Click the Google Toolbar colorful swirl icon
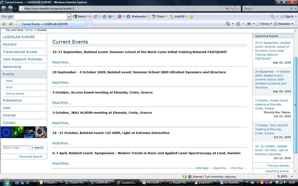Viewport: 298px width, 186px height. pos(104,17)
